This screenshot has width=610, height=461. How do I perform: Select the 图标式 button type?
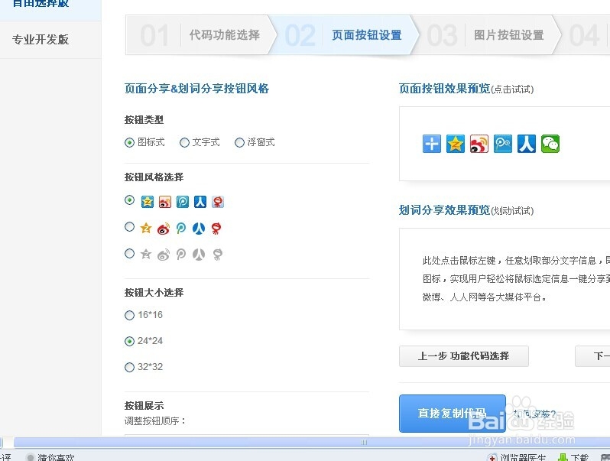coord(129,142)
